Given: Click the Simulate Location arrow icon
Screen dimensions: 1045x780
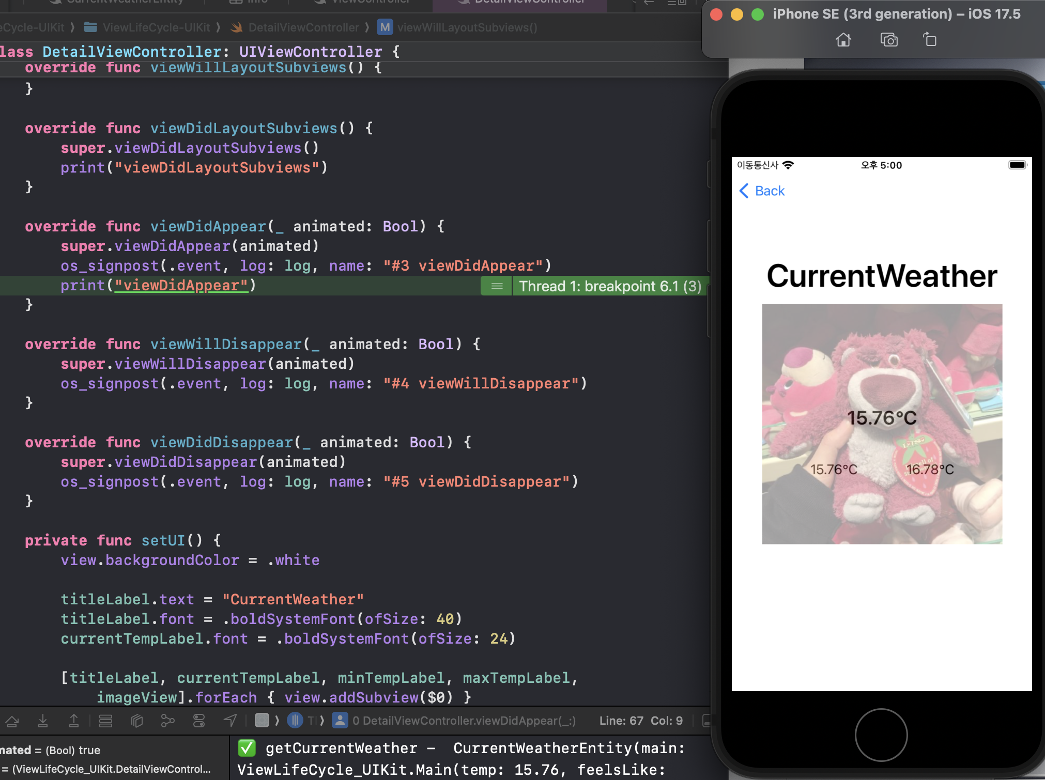Looking at the screenshot, I should point(230,721).
